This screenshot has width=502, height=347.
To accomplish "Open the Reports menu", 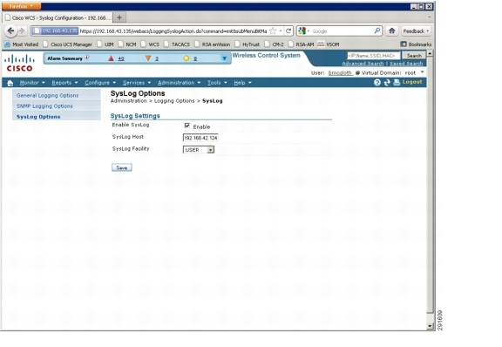I will tap(64, 83).
